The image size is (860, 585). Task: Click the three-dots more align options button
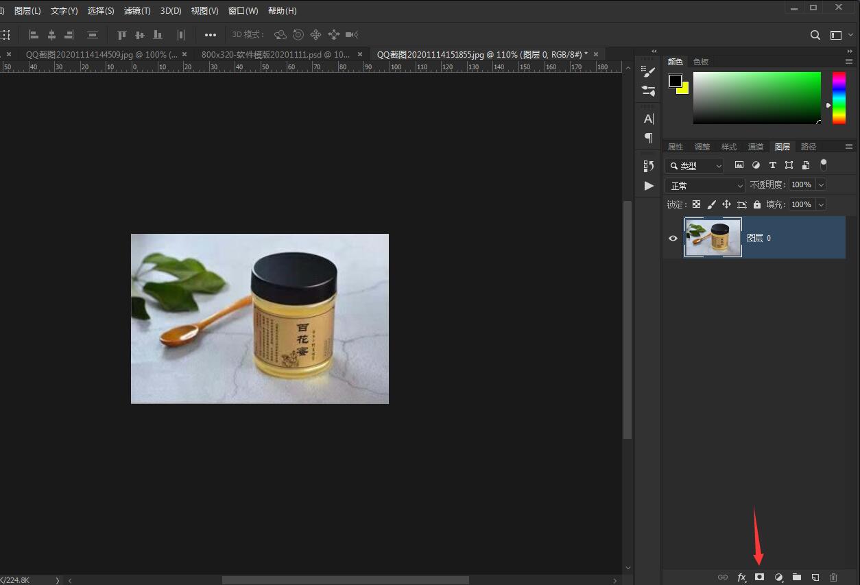tap(211, 35)
